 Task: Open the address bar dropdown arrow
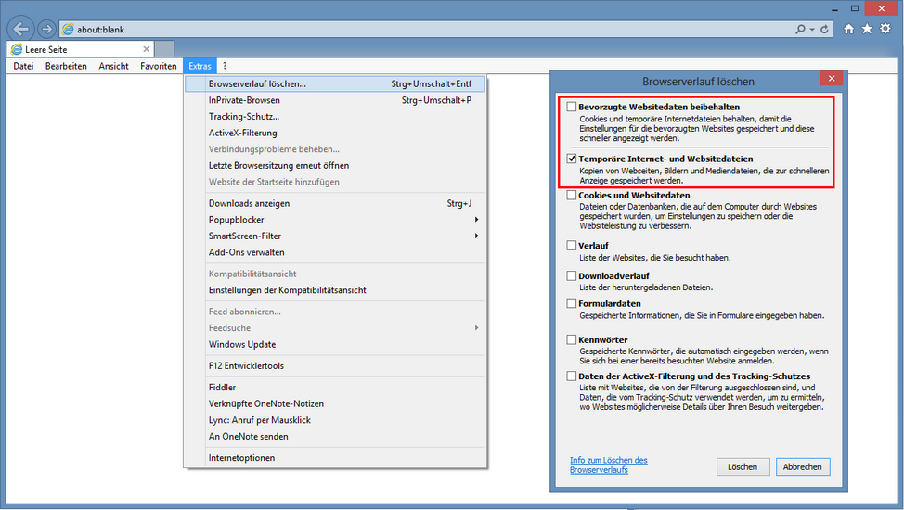[x=812, y=30]
